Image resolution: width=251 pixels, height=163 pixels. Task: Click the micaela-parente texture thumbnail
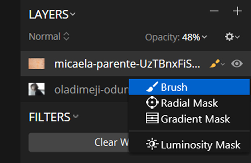[36, 64]
